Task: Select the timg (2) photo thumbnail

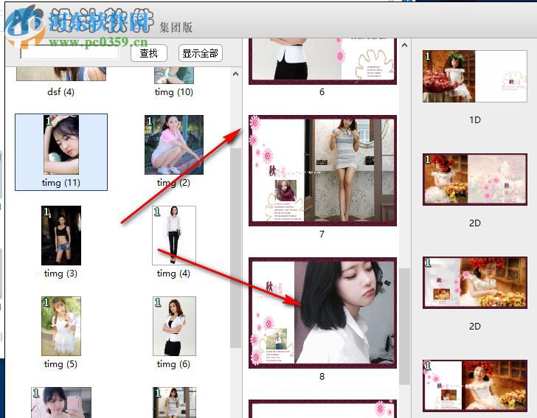Action: tap(174, 144)
